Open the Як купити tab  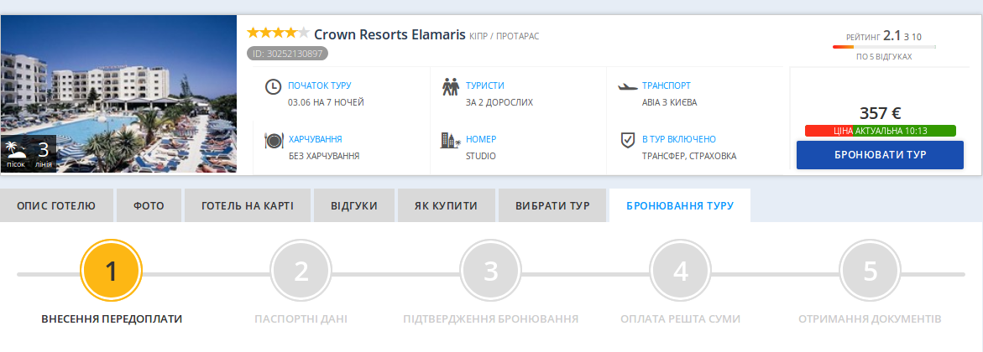pyautogui.click(x=445, y=205)
